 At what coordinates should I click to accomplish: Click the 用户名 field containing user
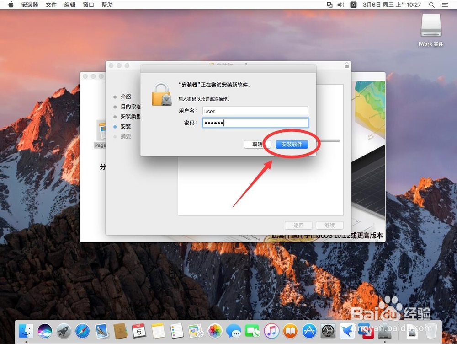click(255, 111)
